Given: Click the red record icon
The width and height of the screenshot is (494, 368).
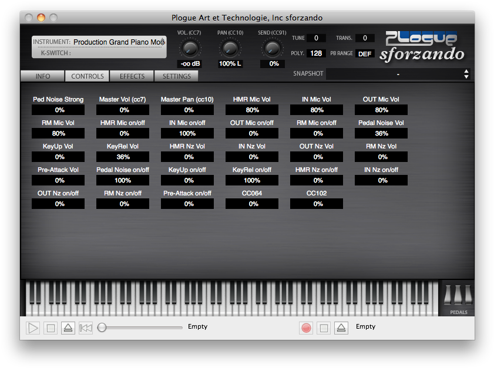Looking at the screenshot, I should point(305,328).
